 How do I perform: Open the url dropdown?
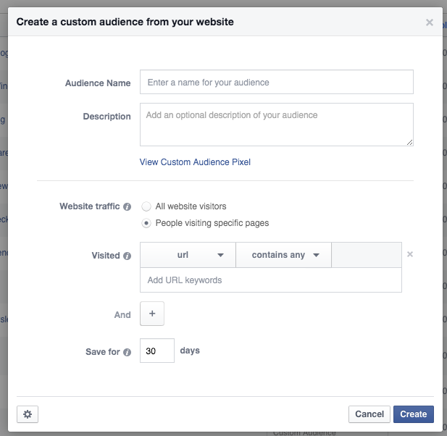[188, 255]
